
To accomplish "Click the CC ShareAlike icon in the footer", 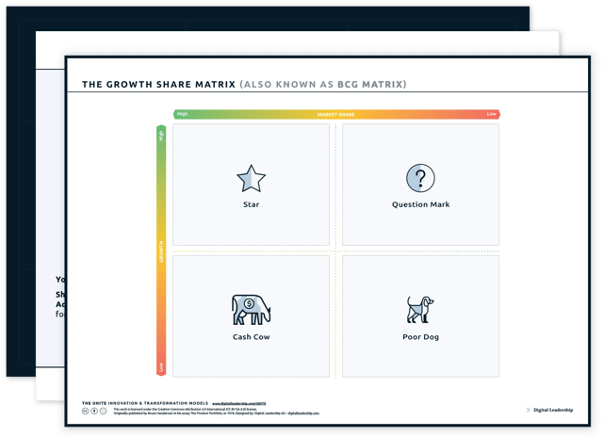I will click(103, 411).
